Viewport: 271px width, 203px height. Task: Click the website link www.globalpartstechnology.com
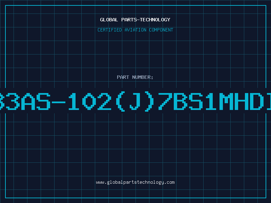tap(135, 182)
